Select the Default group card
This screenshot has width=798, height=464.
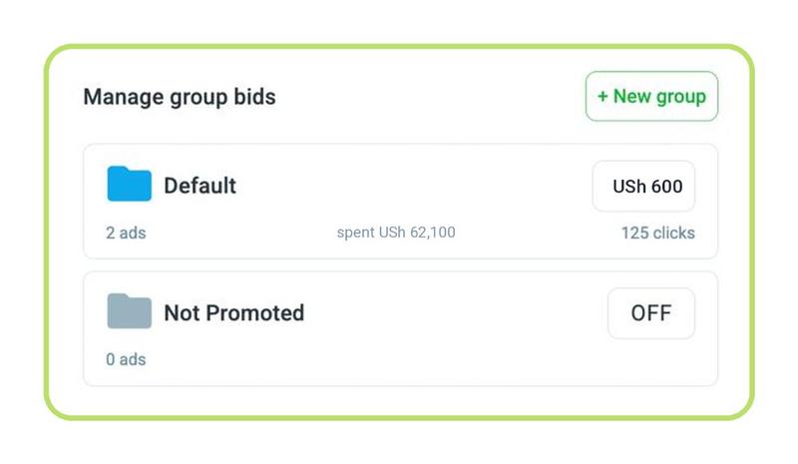tap(401, 202)
